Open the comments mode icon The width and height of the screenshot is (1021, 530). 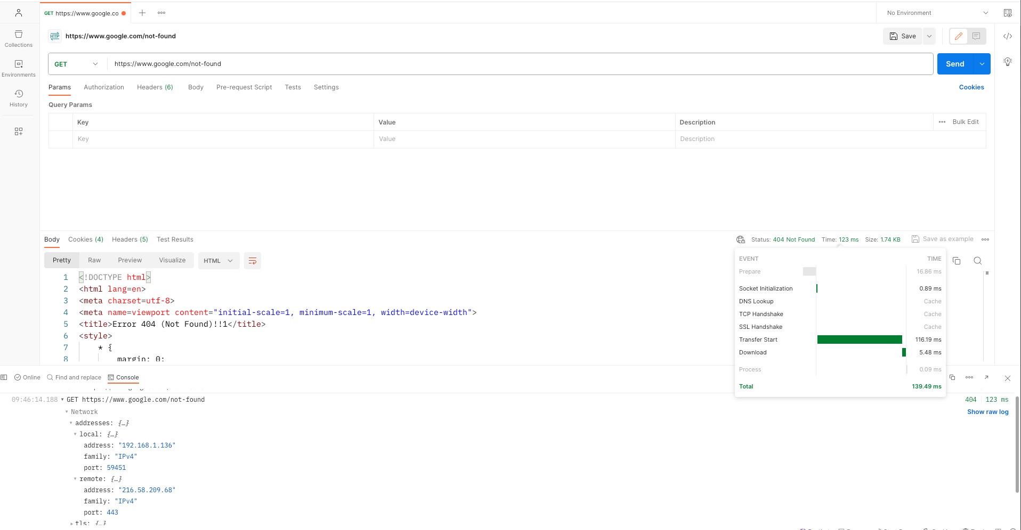976,36
